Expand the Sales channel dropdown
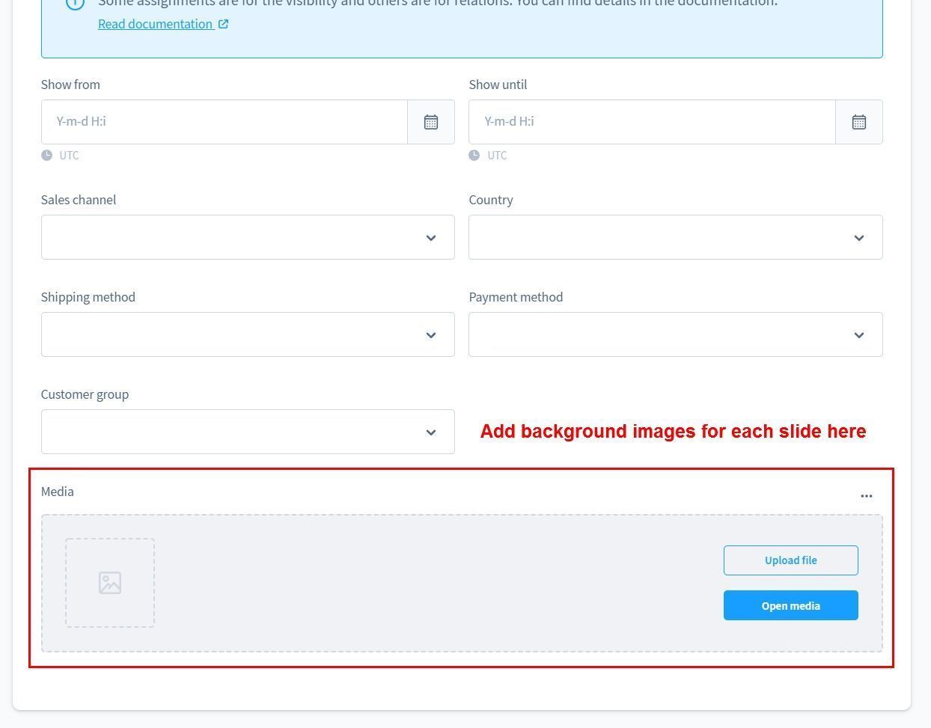The height and width of the screenshot is (728, 931). pos(248,237)
